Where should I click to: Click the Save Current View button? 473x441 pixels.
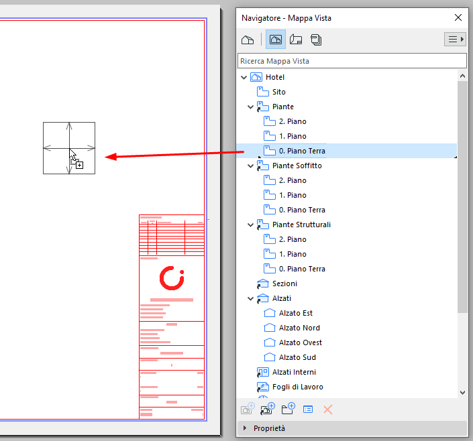click(x=248, y=409)
